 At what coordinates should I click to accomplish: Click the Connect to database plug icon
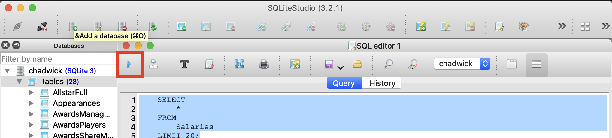click(17, 26)
